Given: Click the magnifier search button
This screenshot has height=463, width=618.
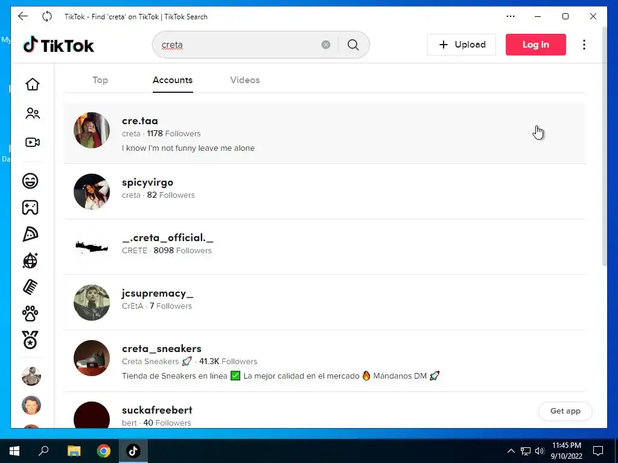Looking at the screenshot, I should tap(353, 45).
